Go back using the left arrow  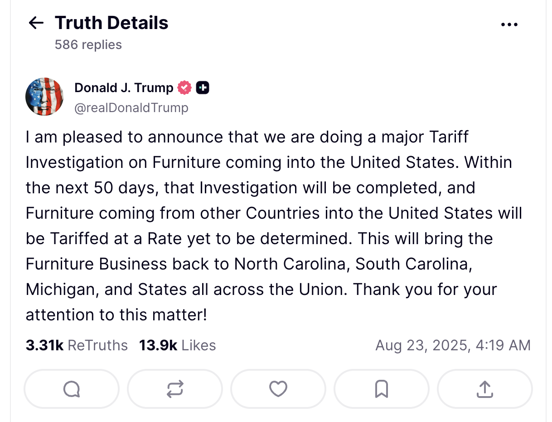click(36, 23)
